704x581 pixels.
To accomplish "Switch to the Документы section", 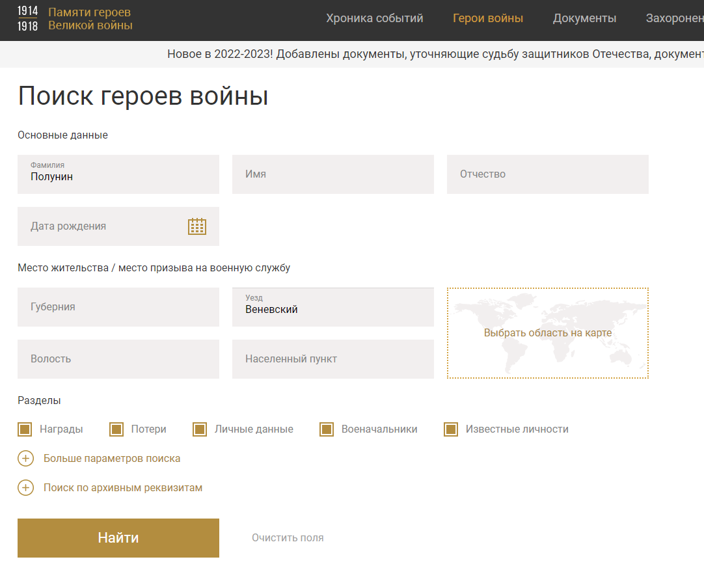I will point(584,18).
